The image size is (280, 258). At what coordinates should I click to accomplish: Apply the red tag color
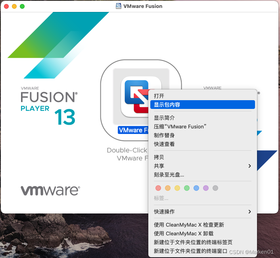click(158, 188)
